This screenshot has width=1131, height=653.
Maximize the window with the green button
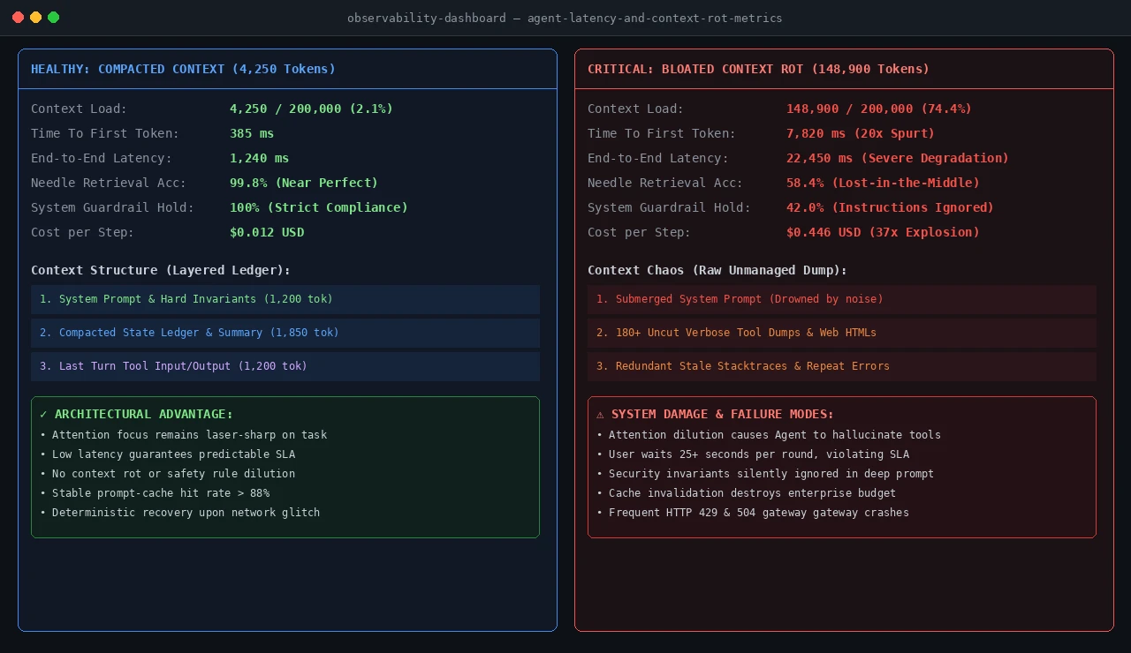pos(54,18)
